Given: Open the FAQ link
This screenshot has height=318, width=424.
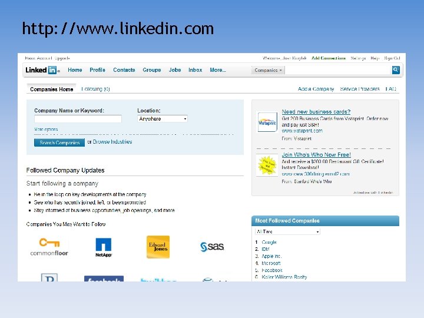Looking at the screenshot, I should click(391, 89).
